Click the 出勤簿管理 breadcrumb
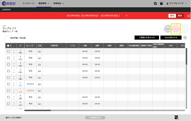The height and width of the screenshot is (121, 191). (6, 10)
